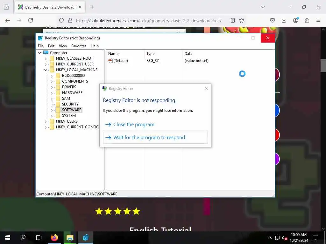Click the Name column header

point(125,53)
